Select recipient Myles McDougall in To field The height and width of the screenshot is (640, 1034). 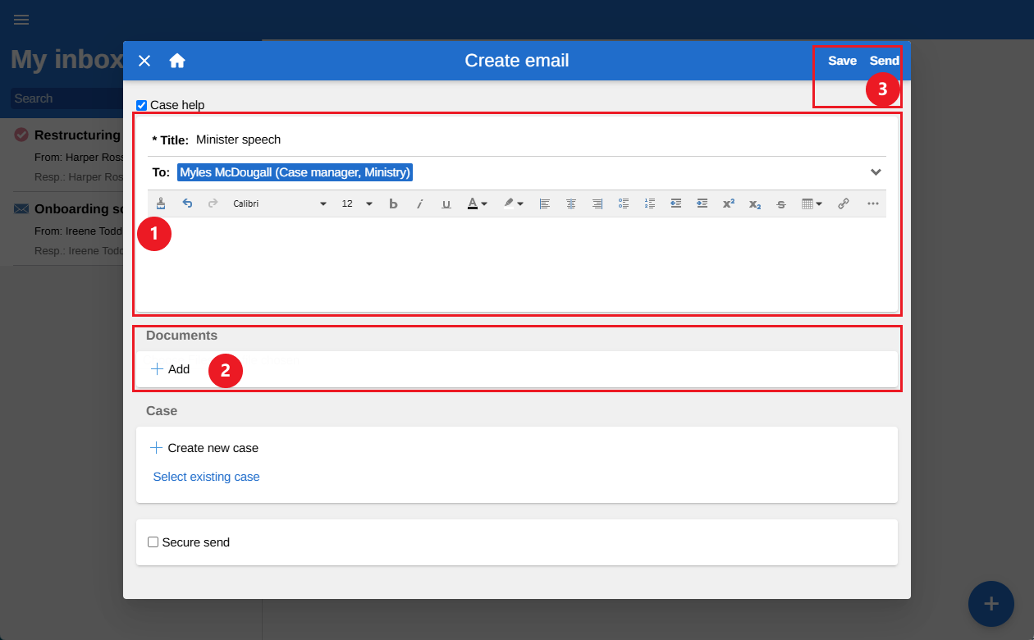point(295,172)
